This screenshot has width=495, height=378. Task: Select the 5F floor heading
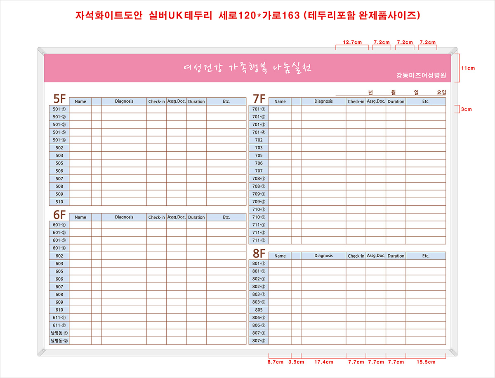click(x=60, y=99)
